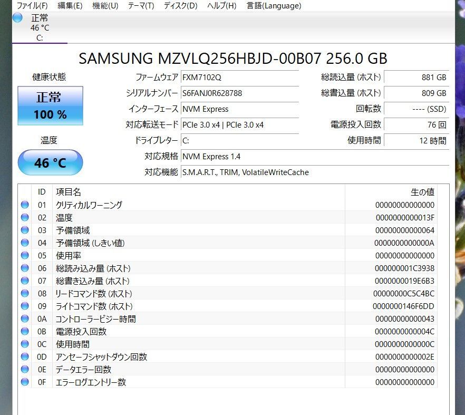Click status orb for 0D アンセーフシャットダウン回数
The height and width of the screenshot is (415, 465).
(25, 356)
